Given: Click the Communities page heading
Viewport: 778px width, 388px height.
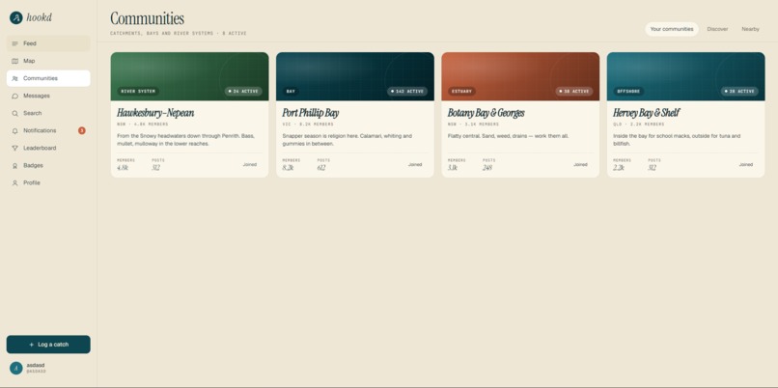Looking at the screenshot, I should click(x=147, y=18).
